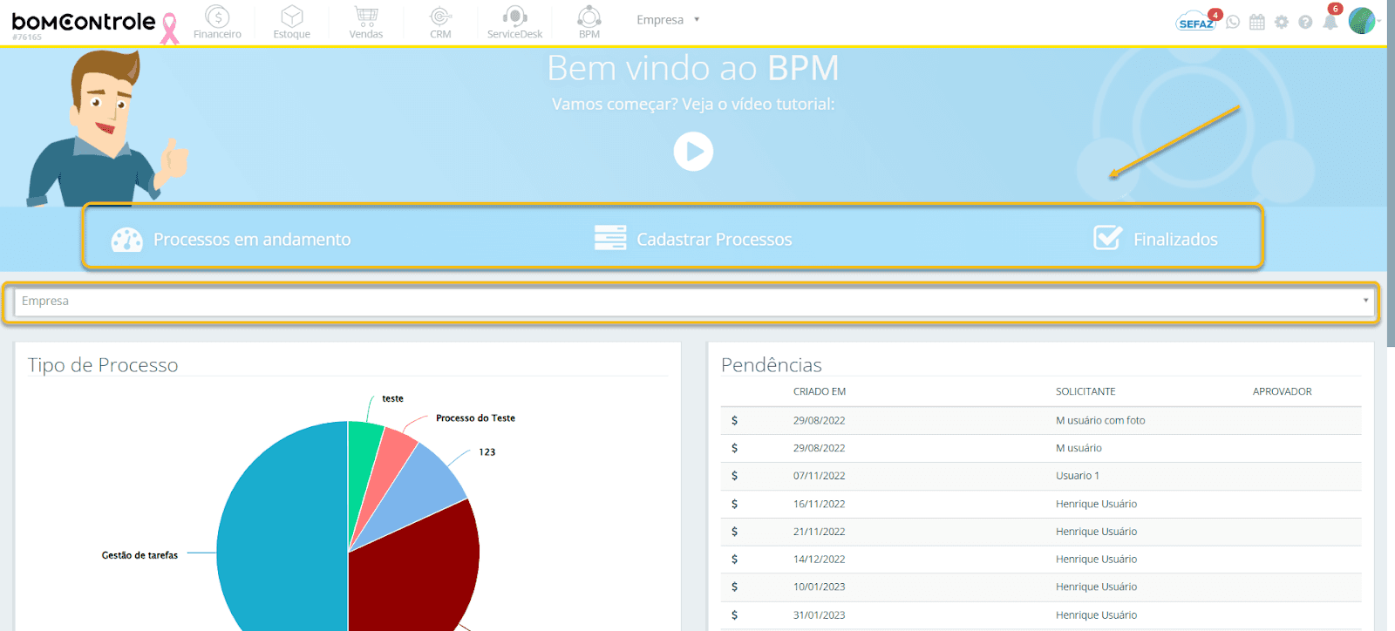Click the Finalizados checkmark icon
Viewport: 1395px width, 631px height.
[x=1108, y=237]
